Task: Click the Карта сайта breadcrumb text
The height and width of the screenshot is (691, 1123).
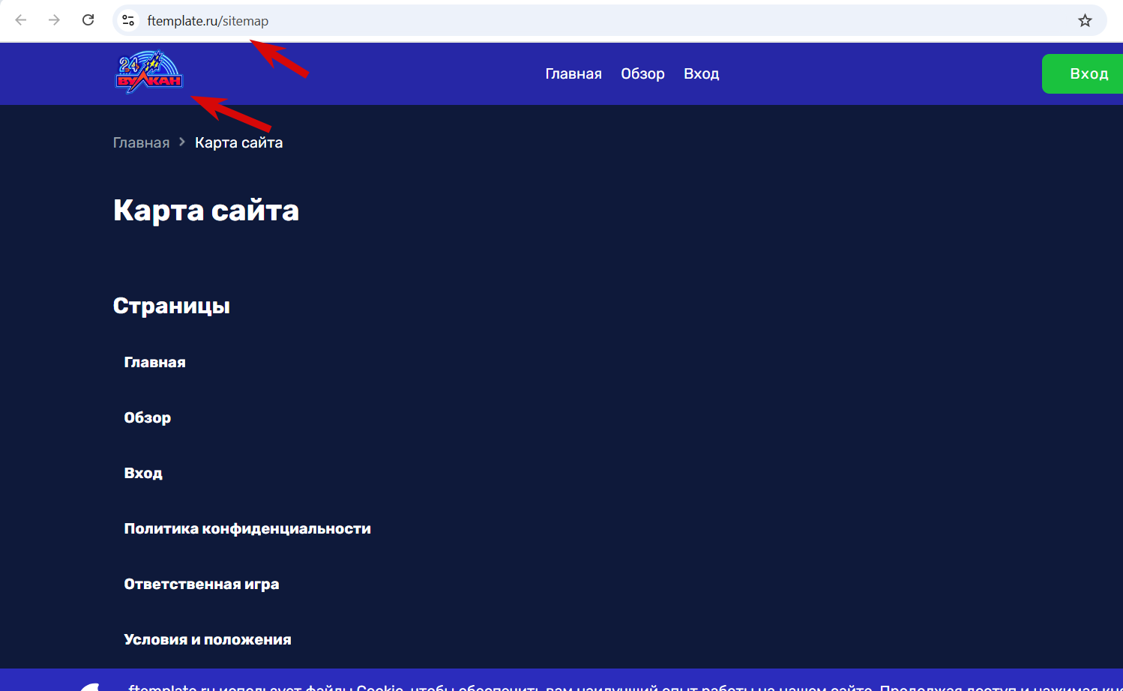Action: (238, 142)
